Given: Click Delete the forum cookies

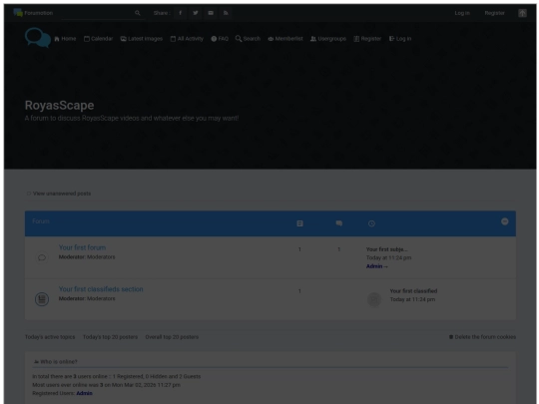Looking at the screenshot, I should point(483,337).
